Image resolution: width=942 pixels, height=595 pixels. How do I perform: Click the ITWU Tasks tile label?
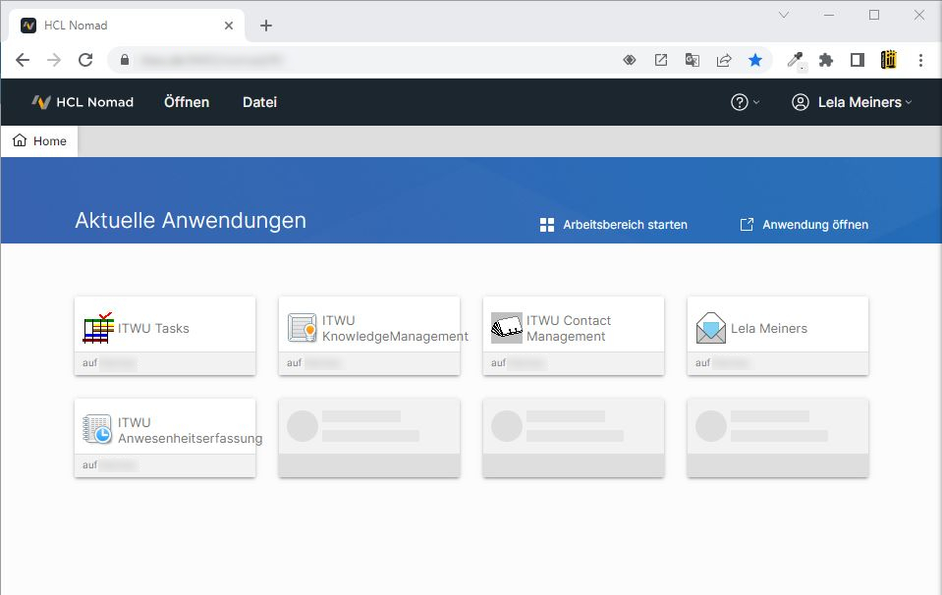[153, 328]
